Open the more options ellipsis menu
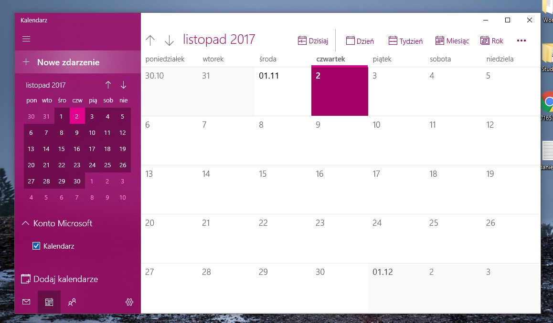Viewport: 553px width, 323px height. 521,40
